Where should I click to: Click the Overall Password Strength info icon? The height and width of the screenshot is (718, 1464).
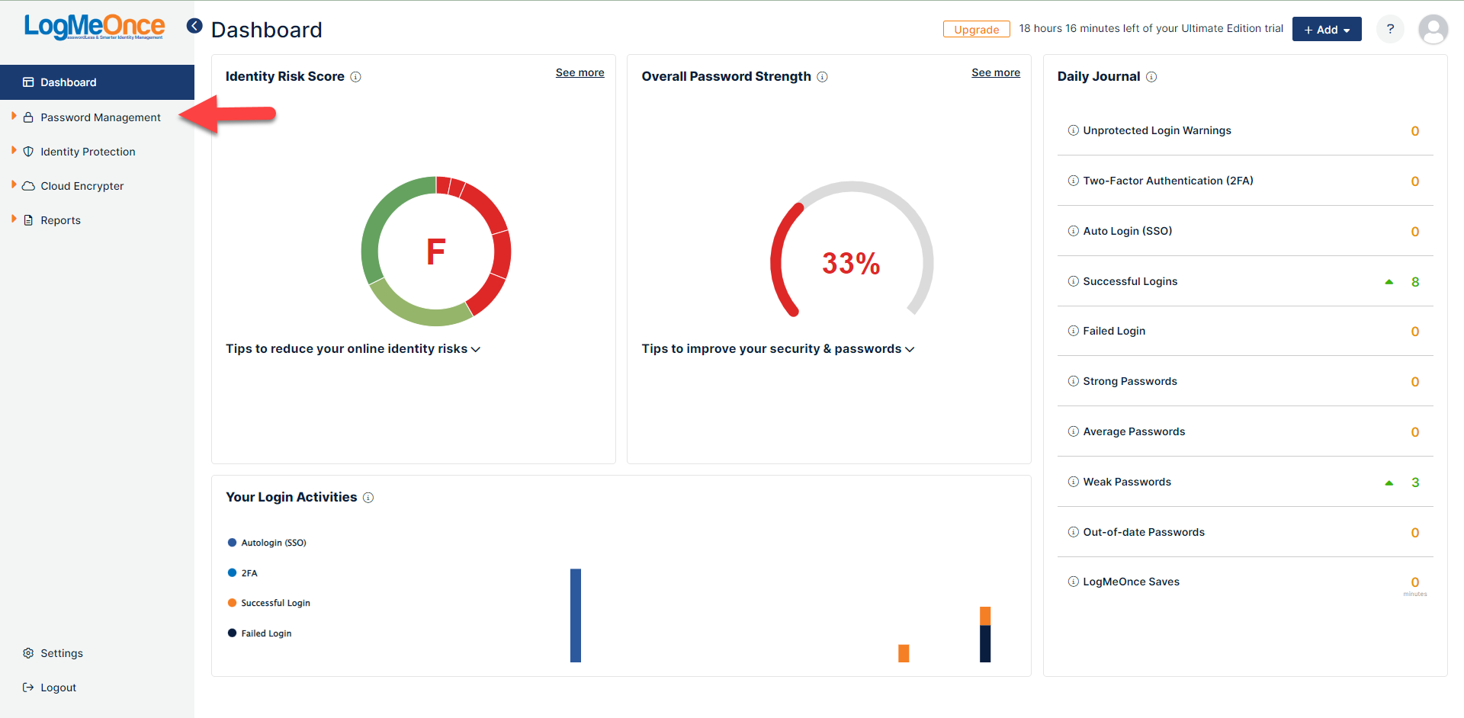(822, 77)
